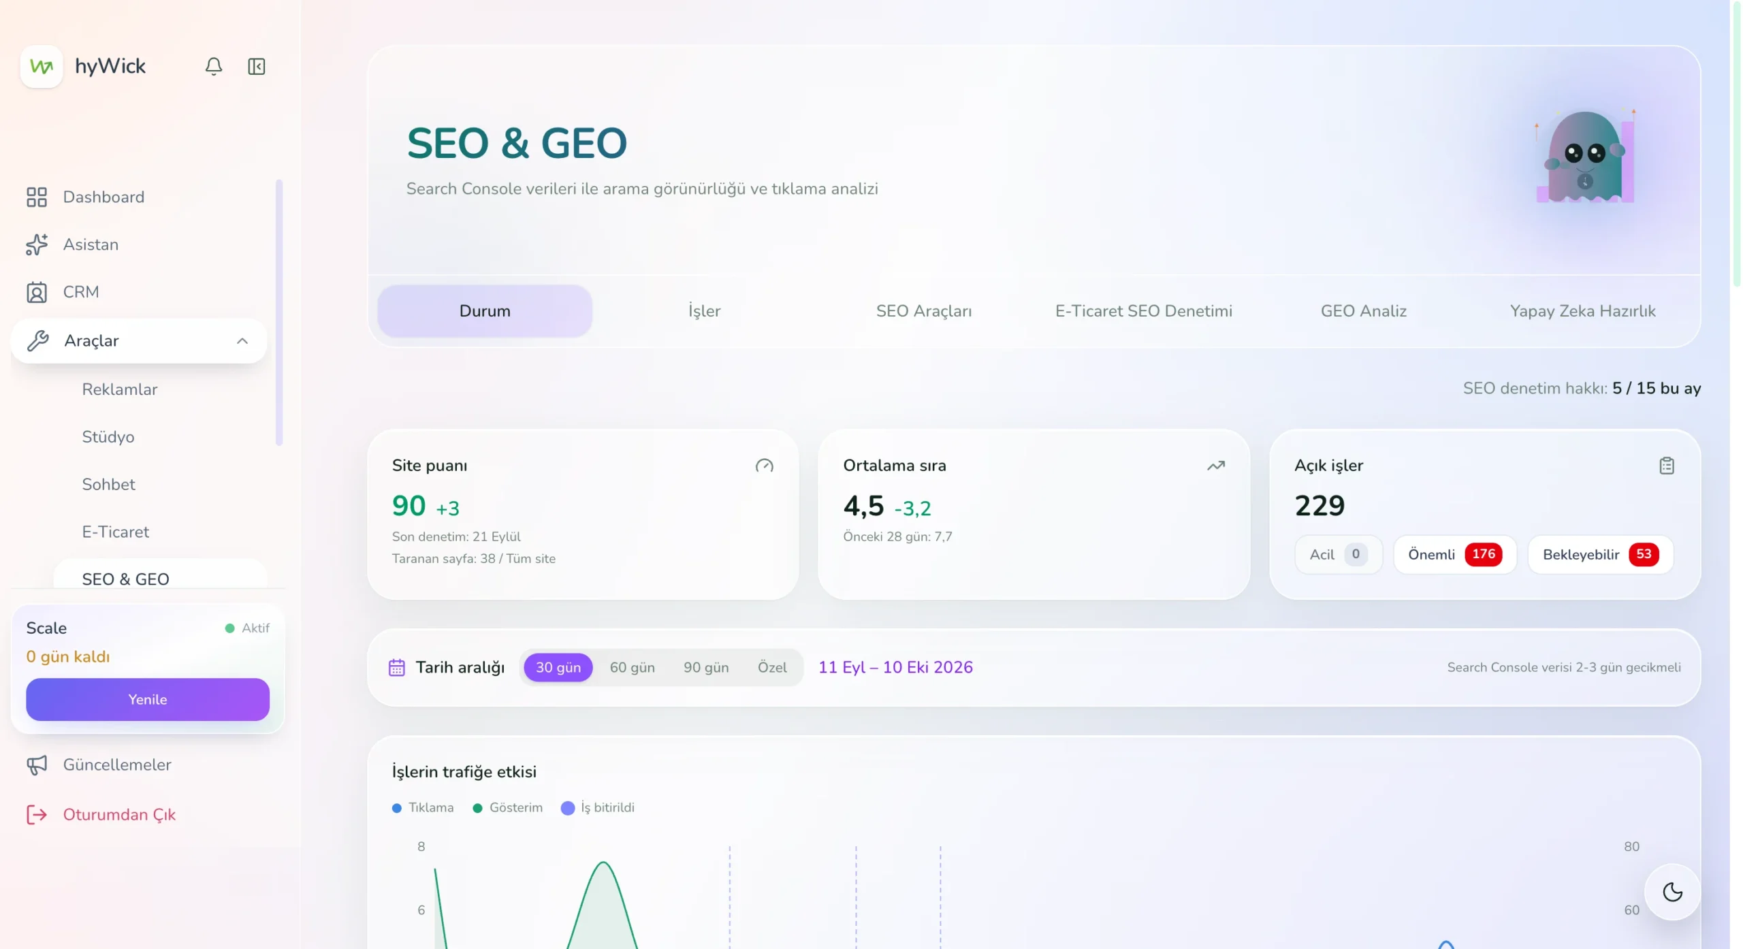Viewport: 1743px width, 949px height.
Task: Toggle Tıklama series in legend
Action: 423,807
